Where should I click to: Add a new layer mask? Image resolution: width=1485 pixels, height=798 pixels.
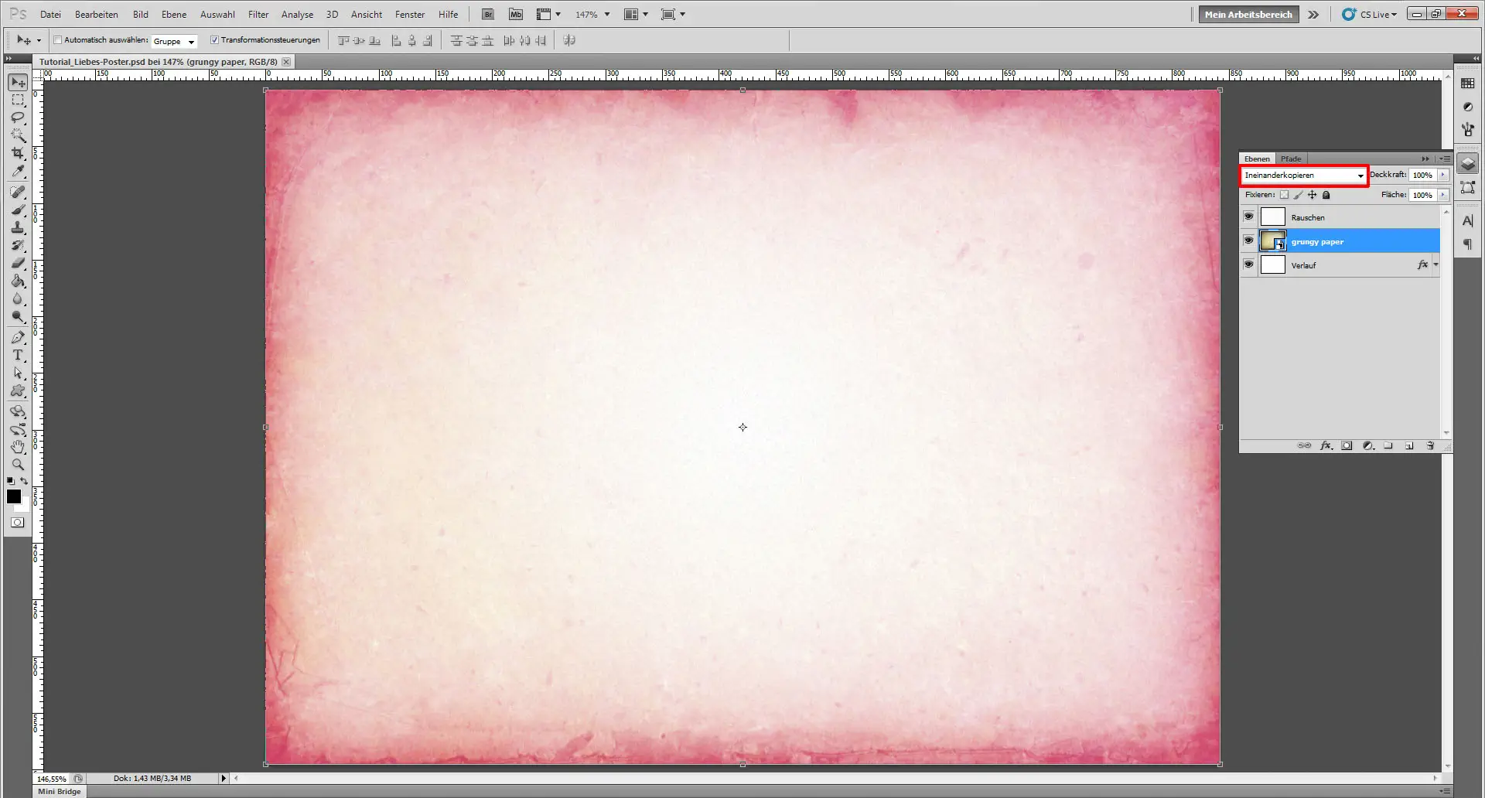[1347, 445]
